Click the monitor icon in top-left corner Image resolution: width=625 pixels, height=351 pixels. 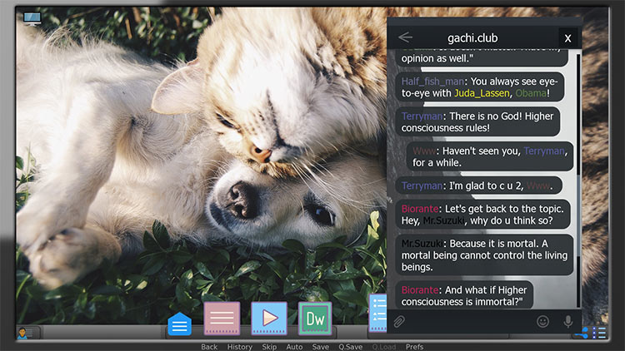pos(32,18)
